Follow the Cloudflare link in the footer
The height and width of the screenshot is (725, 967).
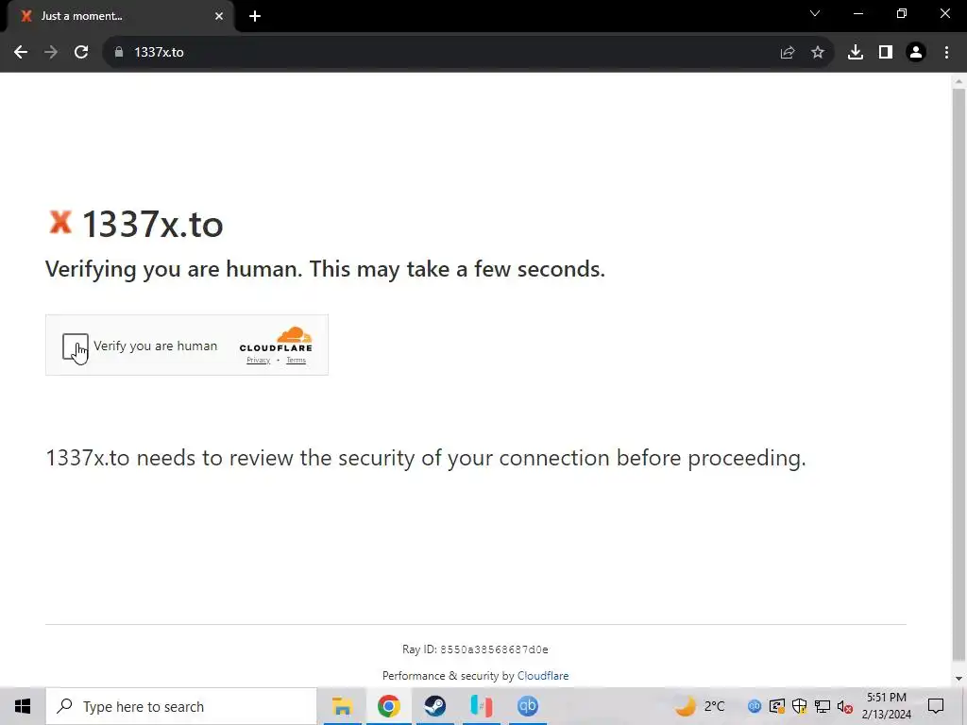(x=543, y=676)
